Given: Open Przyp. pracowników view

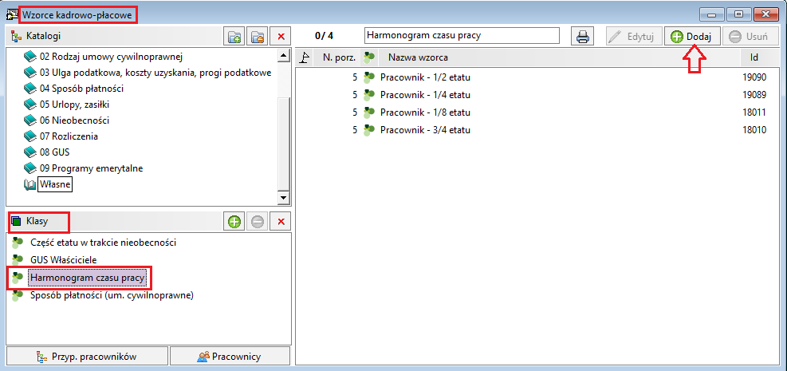Looking at the screenshot, I should coord(88,357).
